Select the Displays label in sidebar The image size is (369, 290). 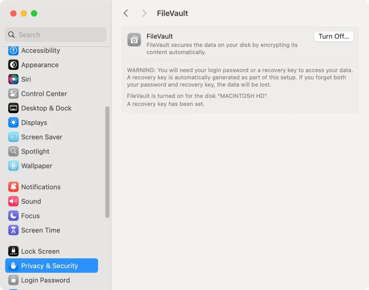(x=34, y=123)
